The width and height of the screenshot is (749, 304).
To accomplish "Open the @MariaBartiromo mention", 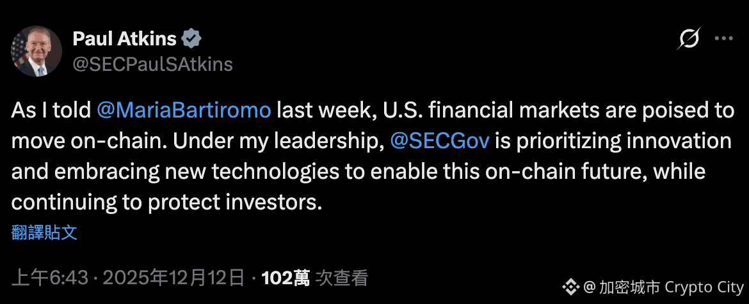I will tap(184, 110).
